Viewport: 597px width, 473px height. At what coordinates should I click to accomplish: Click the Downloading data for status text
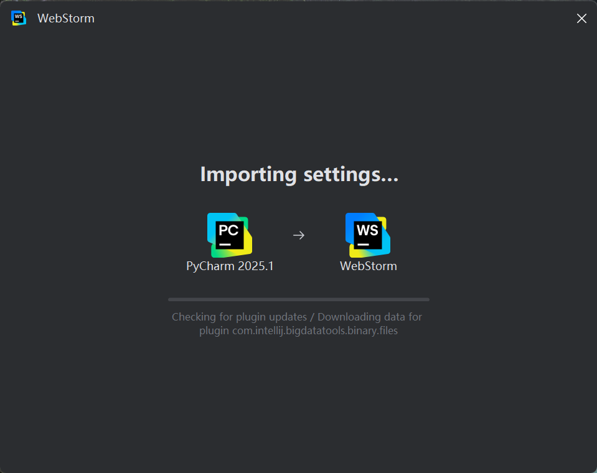[x=370, y=317]
